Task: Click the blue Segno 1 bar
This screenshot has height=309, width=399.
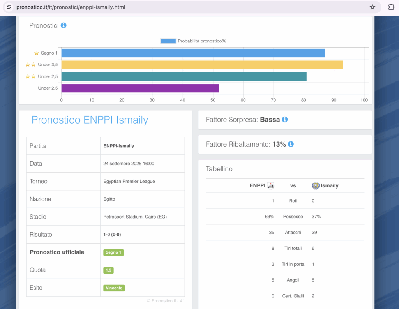Action: coord(193,53)
